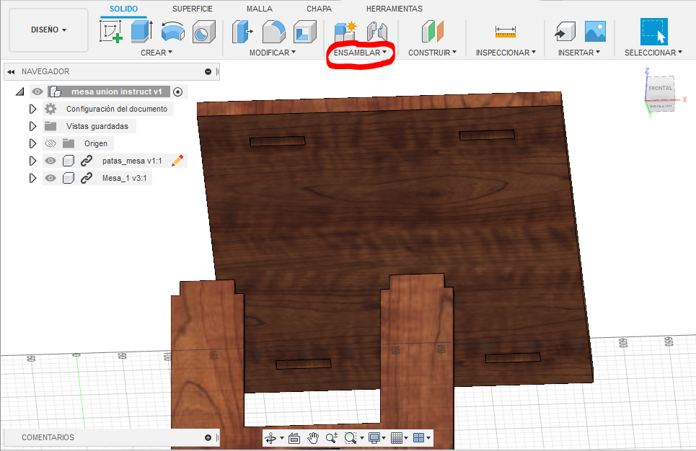696x451 pixels.
Task: Switch to the SUPERFICIE tab
Action: coord(192,9)
